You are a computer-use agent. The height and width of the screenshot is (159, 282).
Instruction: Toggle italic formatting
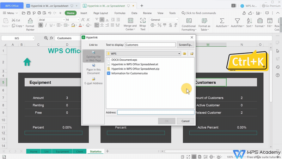tap(47, 25)
